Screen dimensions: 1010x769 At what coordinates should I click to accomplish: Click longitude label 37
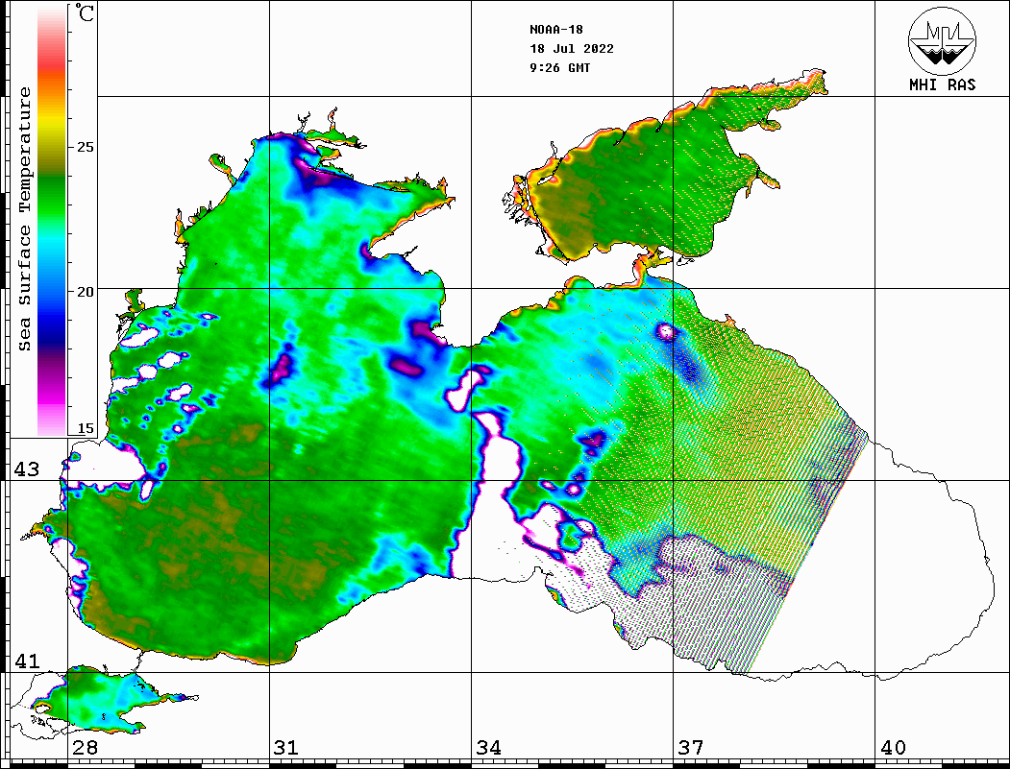[691, 748]
